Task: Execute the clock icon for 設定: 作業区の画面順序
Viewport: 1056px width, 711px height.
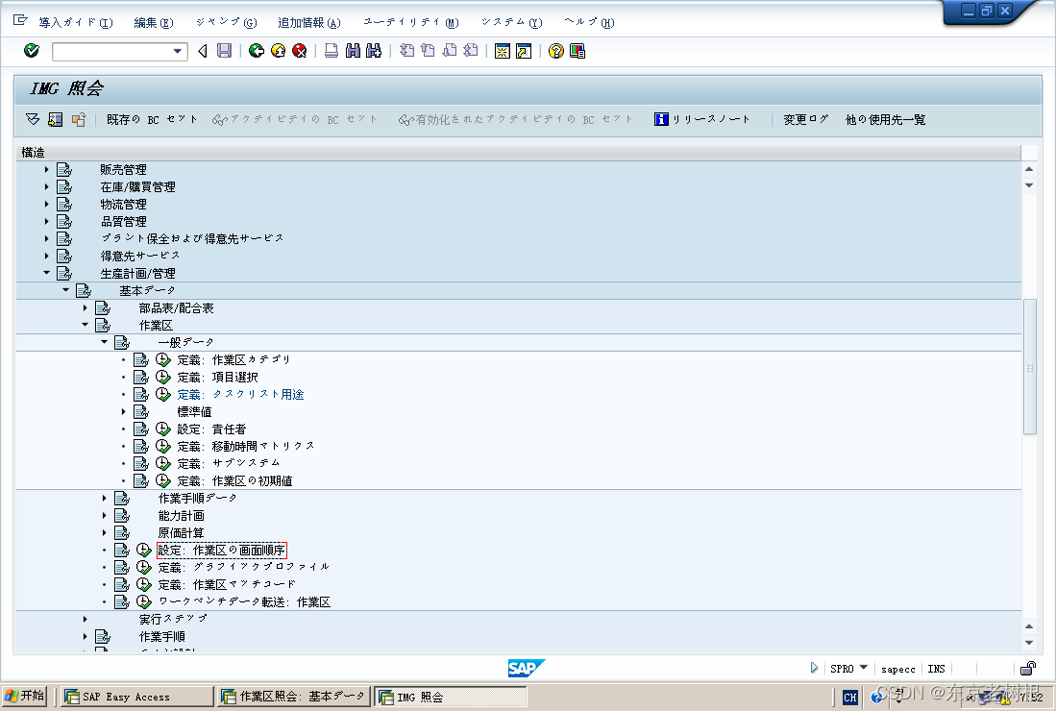Action: pos(142,550)
